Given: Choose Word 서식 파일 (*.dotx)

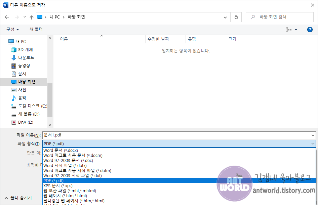Looking at the screenshot, I should coord(179,166).
